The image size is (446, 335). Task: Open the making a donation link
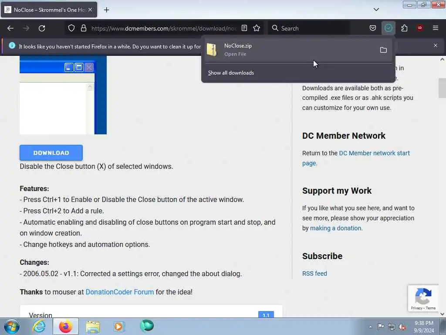[x=336, y=228]
